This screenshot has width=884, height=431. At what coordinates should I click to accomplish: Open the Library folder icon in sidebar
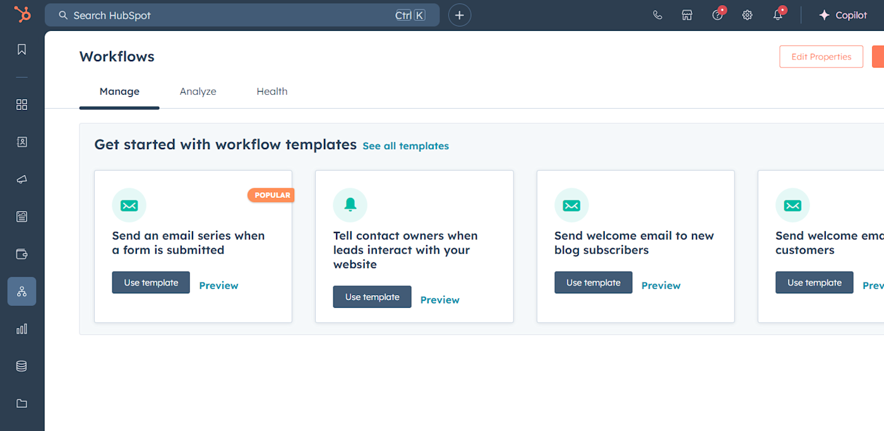[x=22, y=403]
